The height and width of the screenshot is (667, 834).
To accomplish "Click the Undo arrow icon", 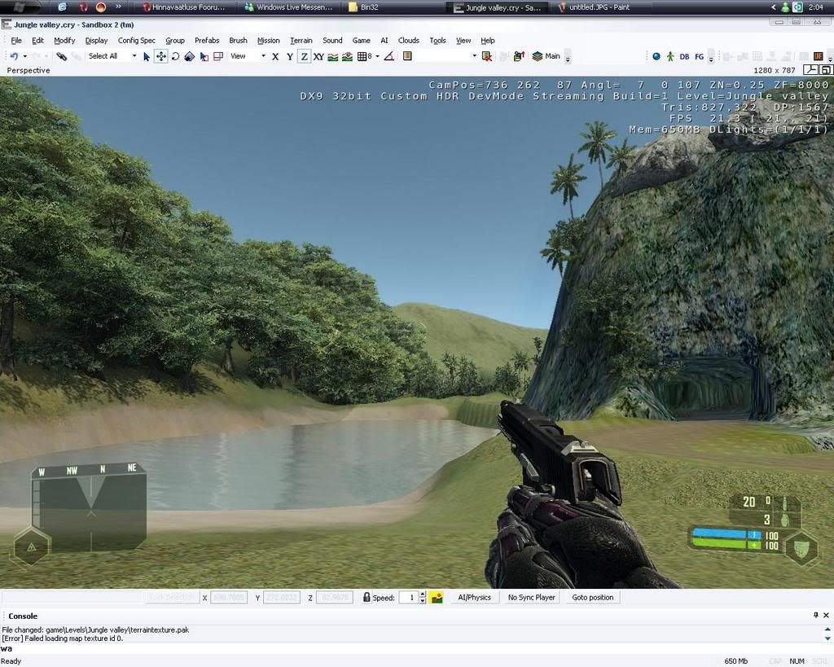I will coord(15,56).
